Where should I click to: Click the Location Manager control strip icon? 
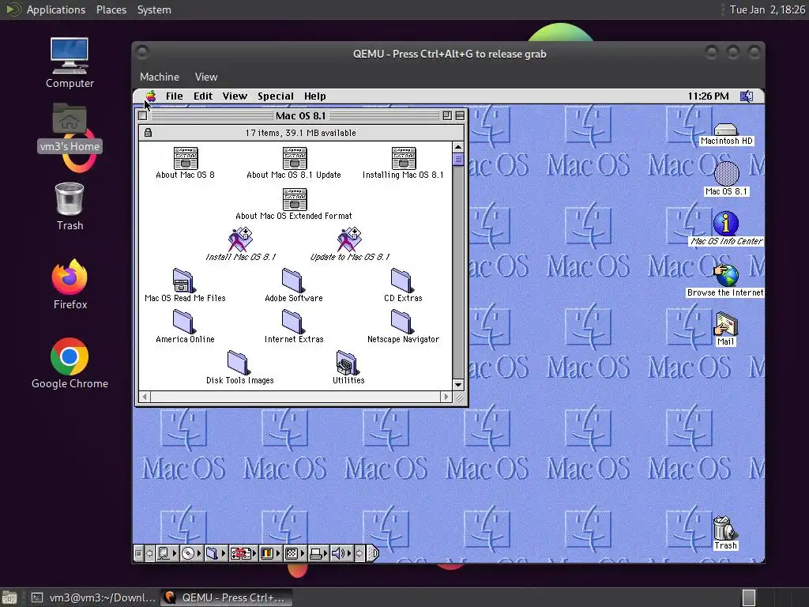240,554
